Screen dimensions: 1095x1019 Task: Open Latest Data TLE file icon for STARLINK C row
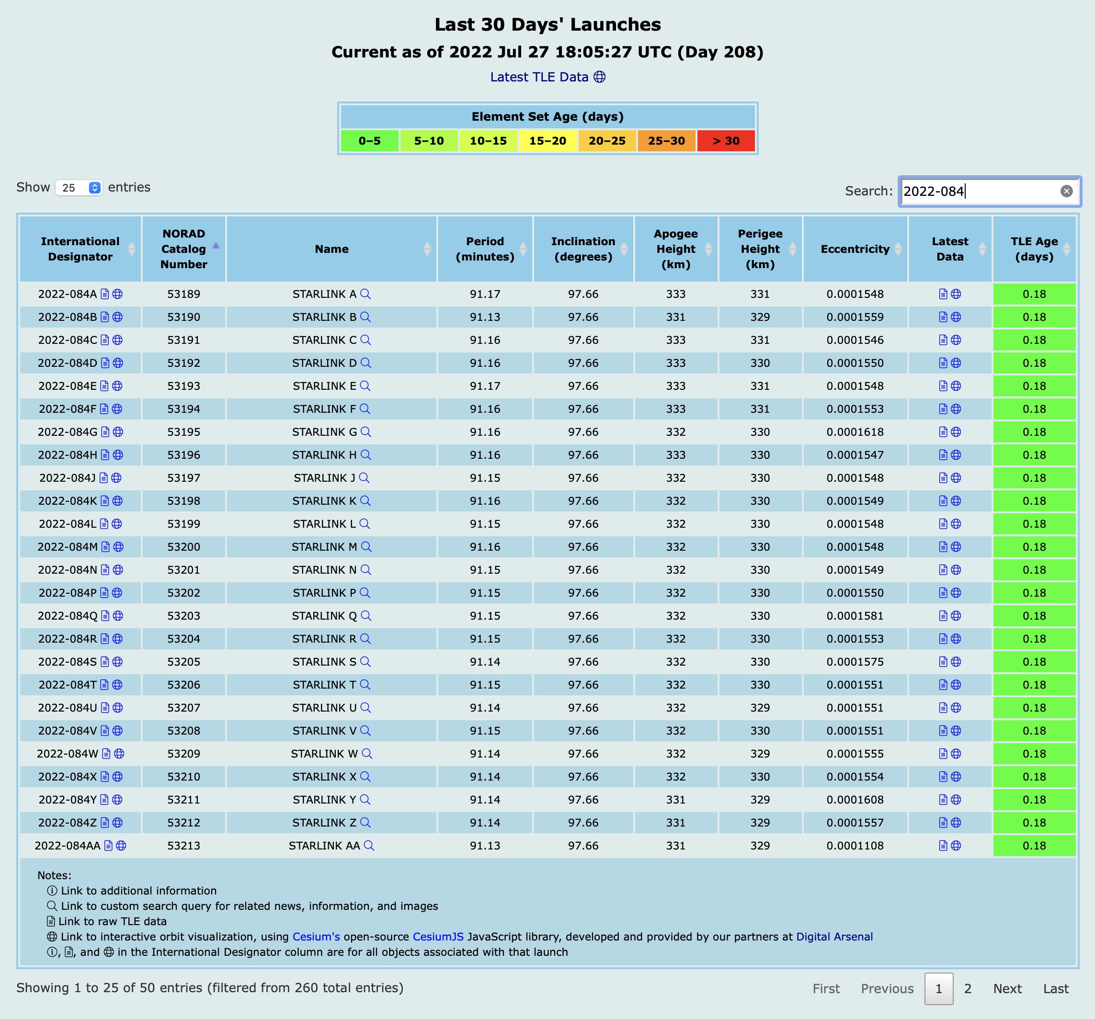point(943,340)
